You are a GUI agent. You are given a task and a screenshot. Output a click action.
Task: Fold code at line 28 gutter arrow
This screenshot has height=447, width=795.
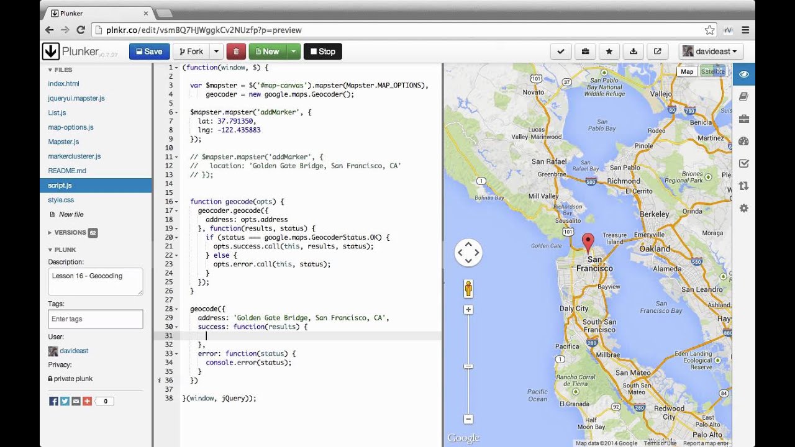coord(178,309)
